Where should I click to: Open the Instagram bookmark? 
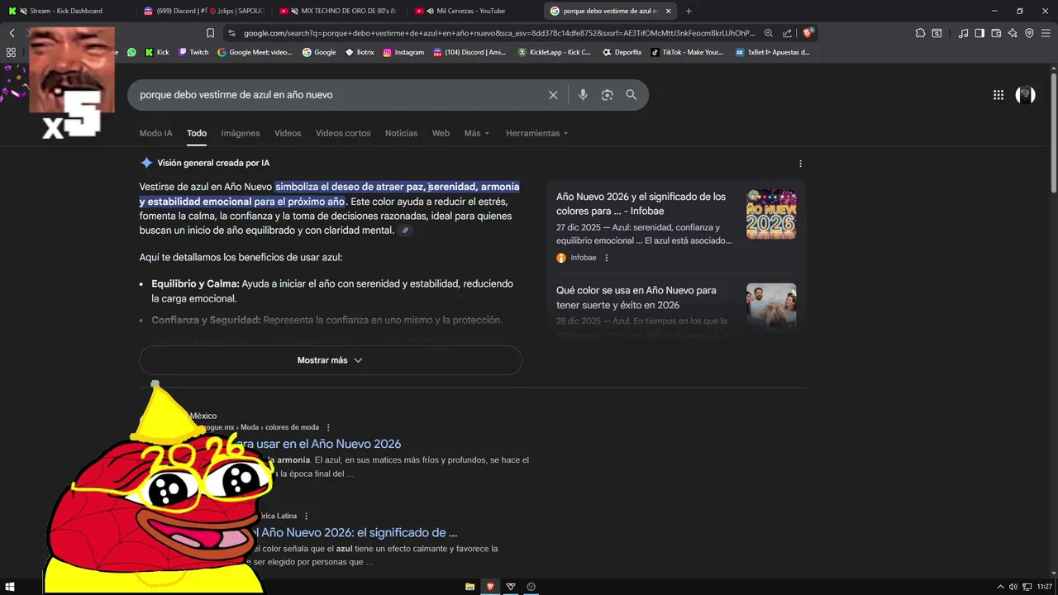(403, 52)
